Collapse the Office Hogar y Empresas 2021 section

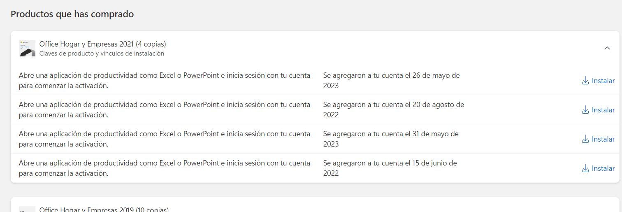pyautogui.click(x=607, y=48)
